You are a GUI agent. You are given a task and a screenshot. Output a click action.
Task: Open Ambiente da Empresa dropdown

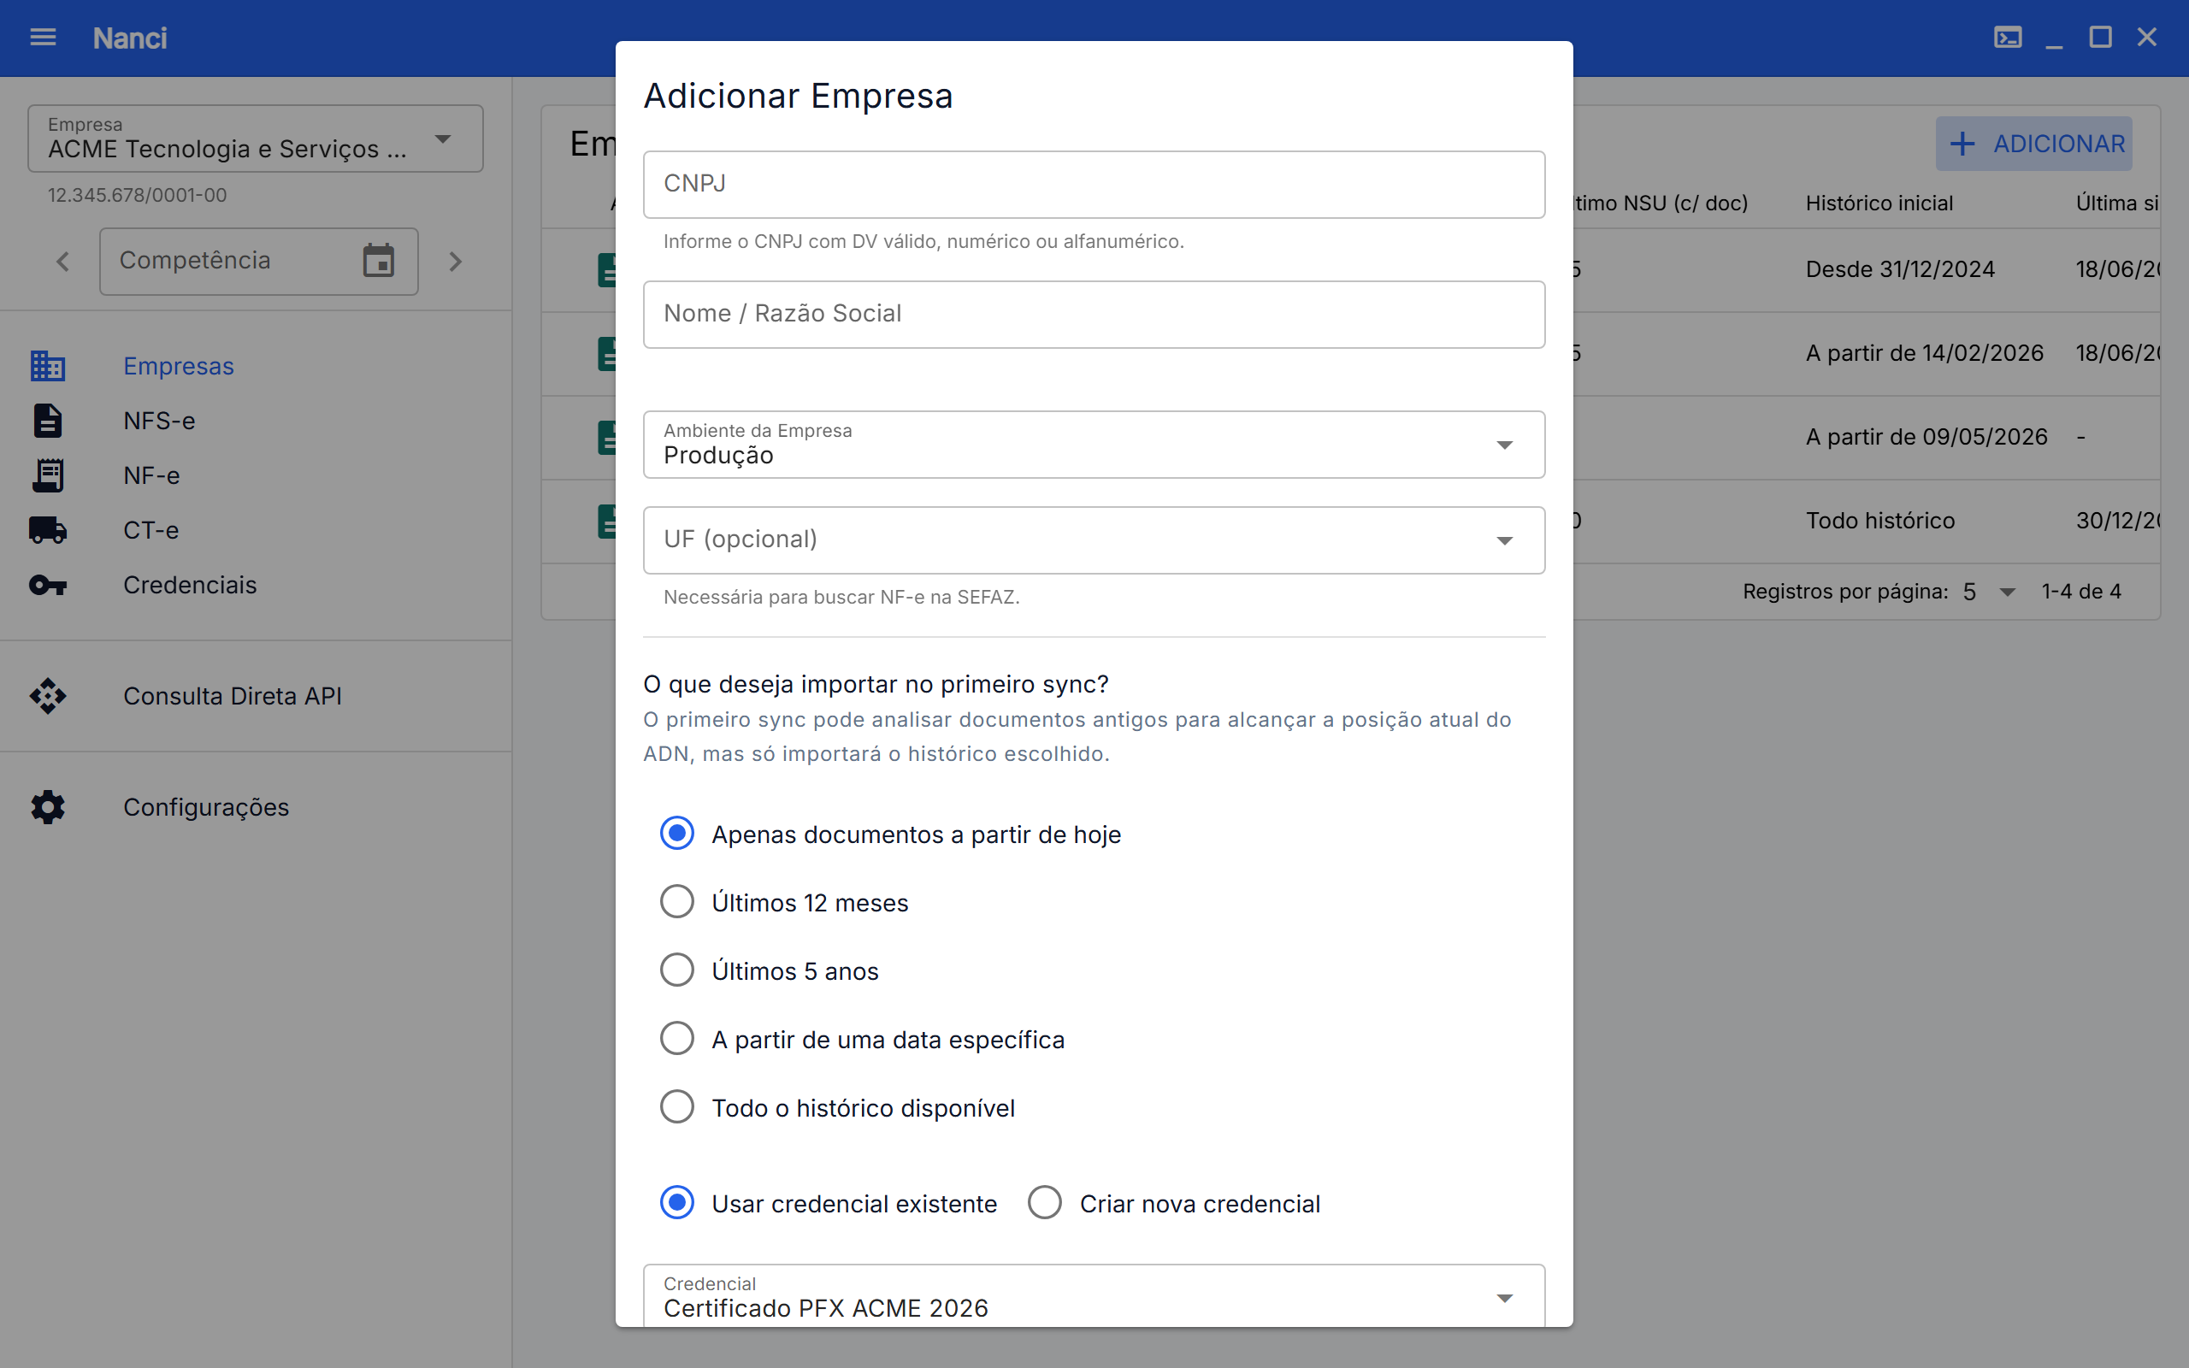click(1094, 445)
